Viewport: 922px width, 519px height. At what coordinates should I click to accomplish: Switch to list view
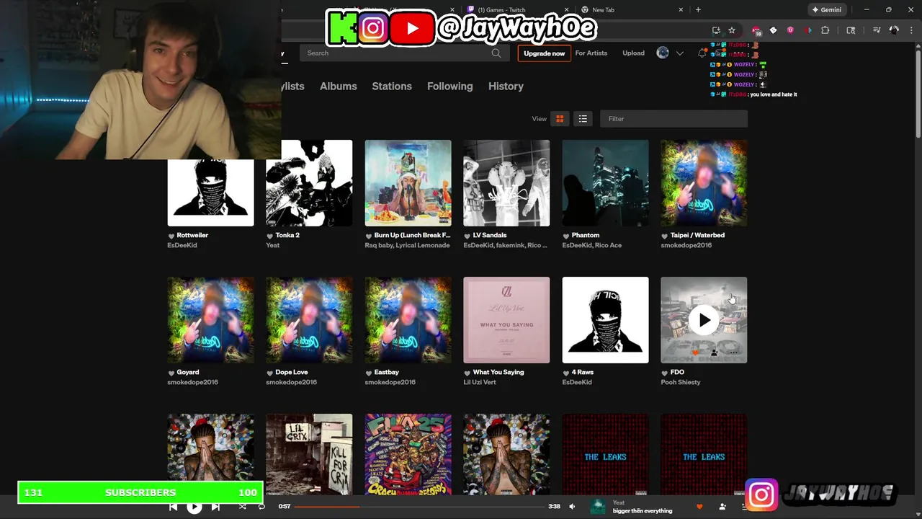(x=583, y=119)
